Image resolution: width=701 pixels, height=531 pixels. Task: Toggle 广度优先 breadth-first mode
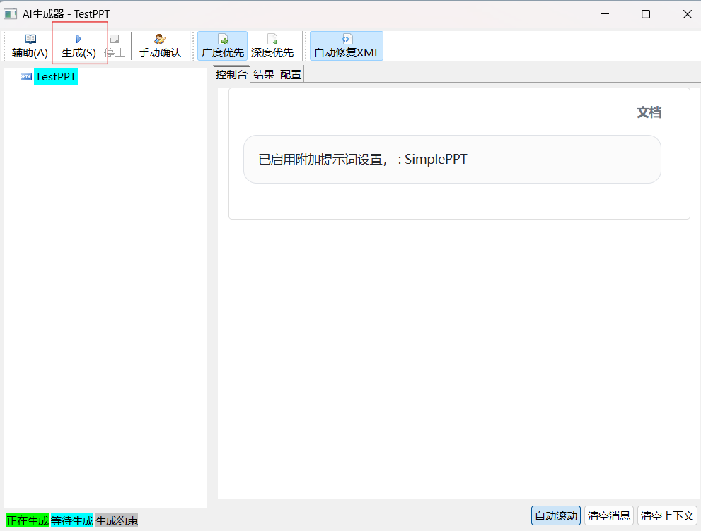(223, 46)
